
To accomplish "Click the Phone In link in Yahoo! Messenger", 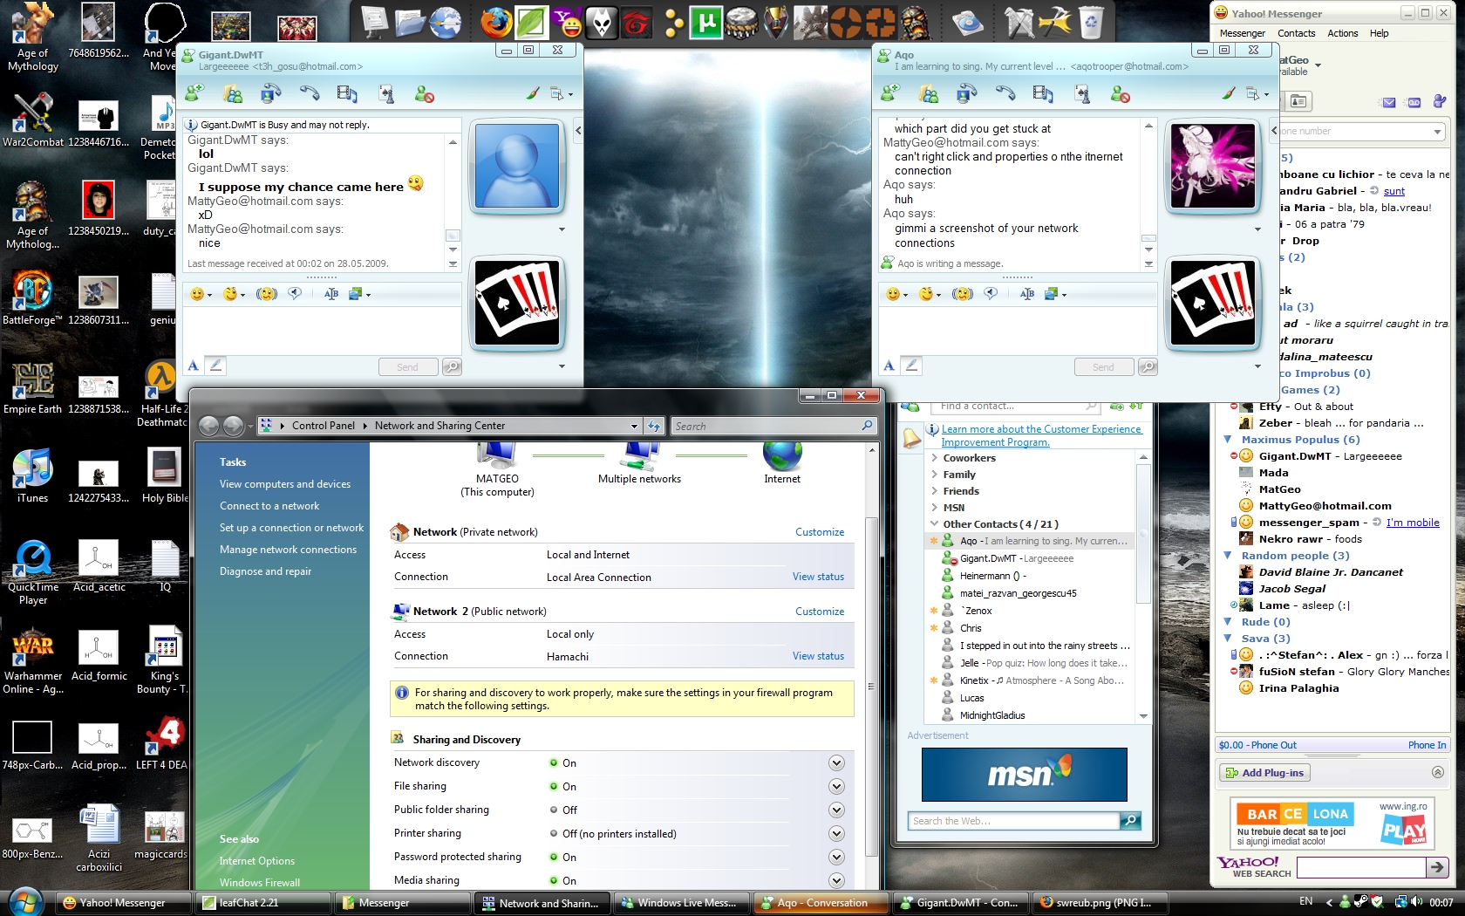I will coord(1427,745).
